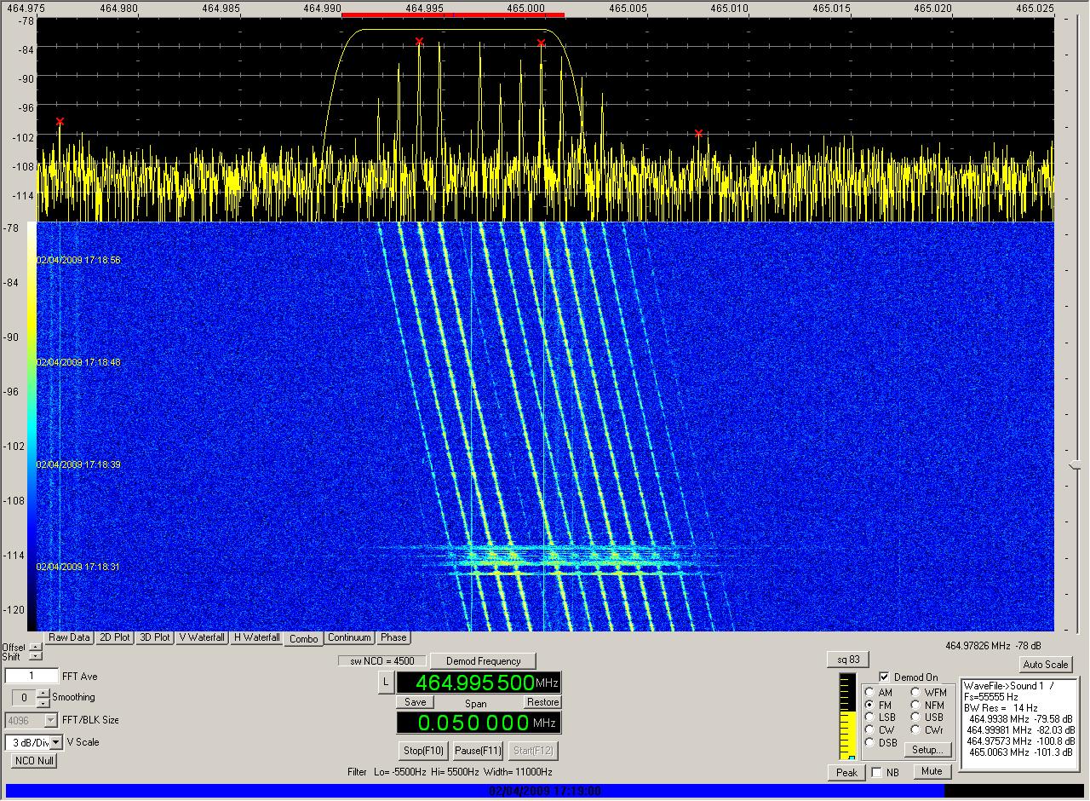This screenshot has width=1090, height=801.
Task: Select the AM demodulation mode
Action: [869, 693]
